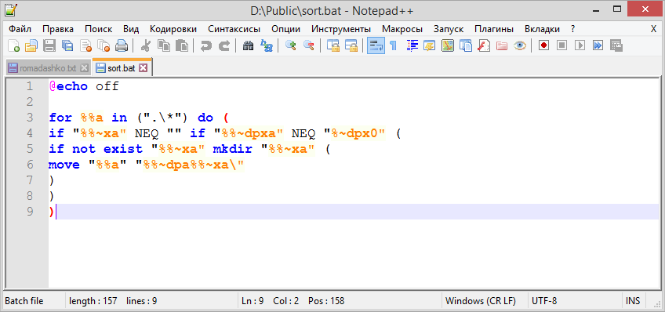
Task: Open the Файл menu
Action: tap(20, 29)
